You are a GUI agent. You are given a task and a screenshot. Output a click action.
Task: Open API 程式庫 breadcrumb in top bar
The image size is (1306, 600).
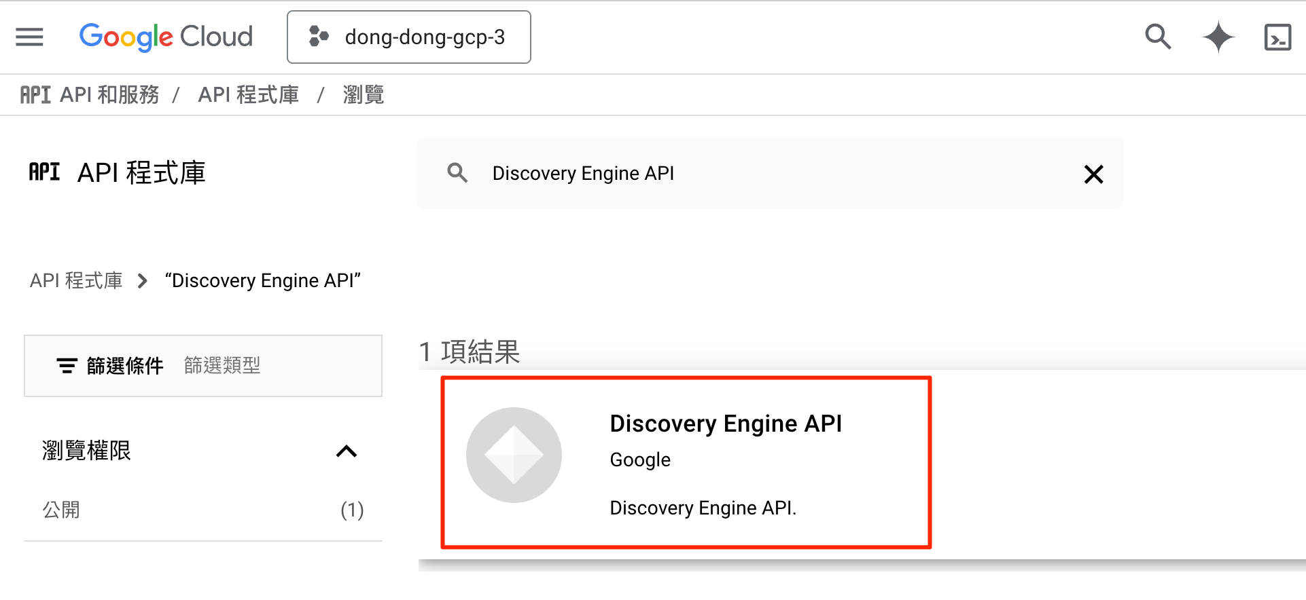pyautogui.click(x=249, y=94)
